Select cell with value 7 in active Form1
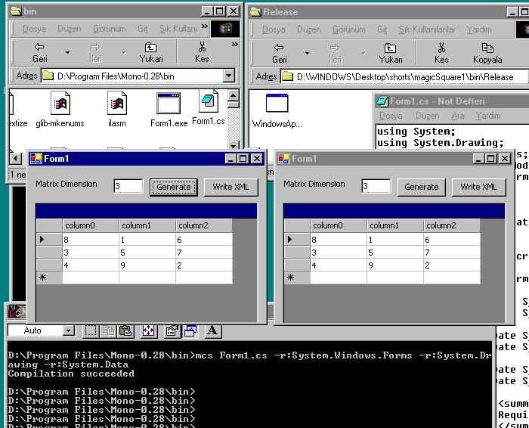 (204, 253)
